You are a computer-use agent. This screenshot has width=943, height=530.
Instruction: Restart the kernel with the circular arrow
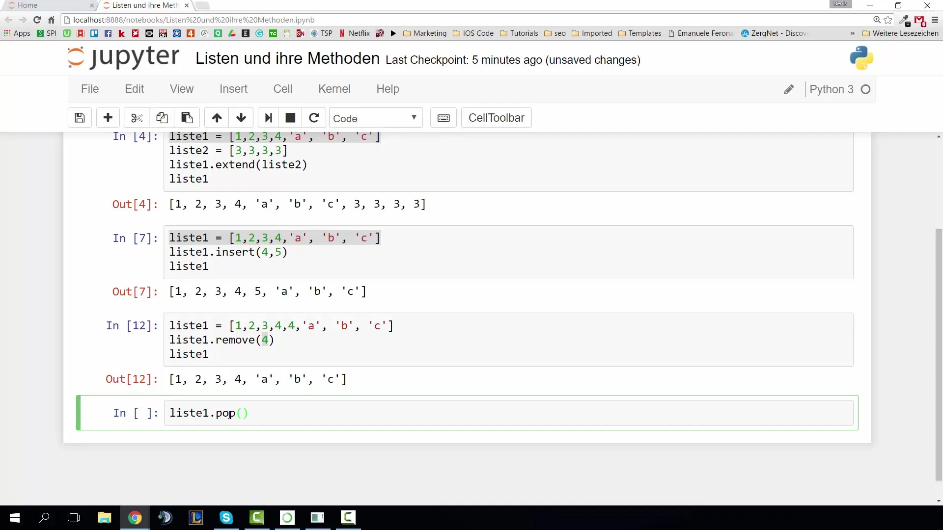[x=314, y=118]
